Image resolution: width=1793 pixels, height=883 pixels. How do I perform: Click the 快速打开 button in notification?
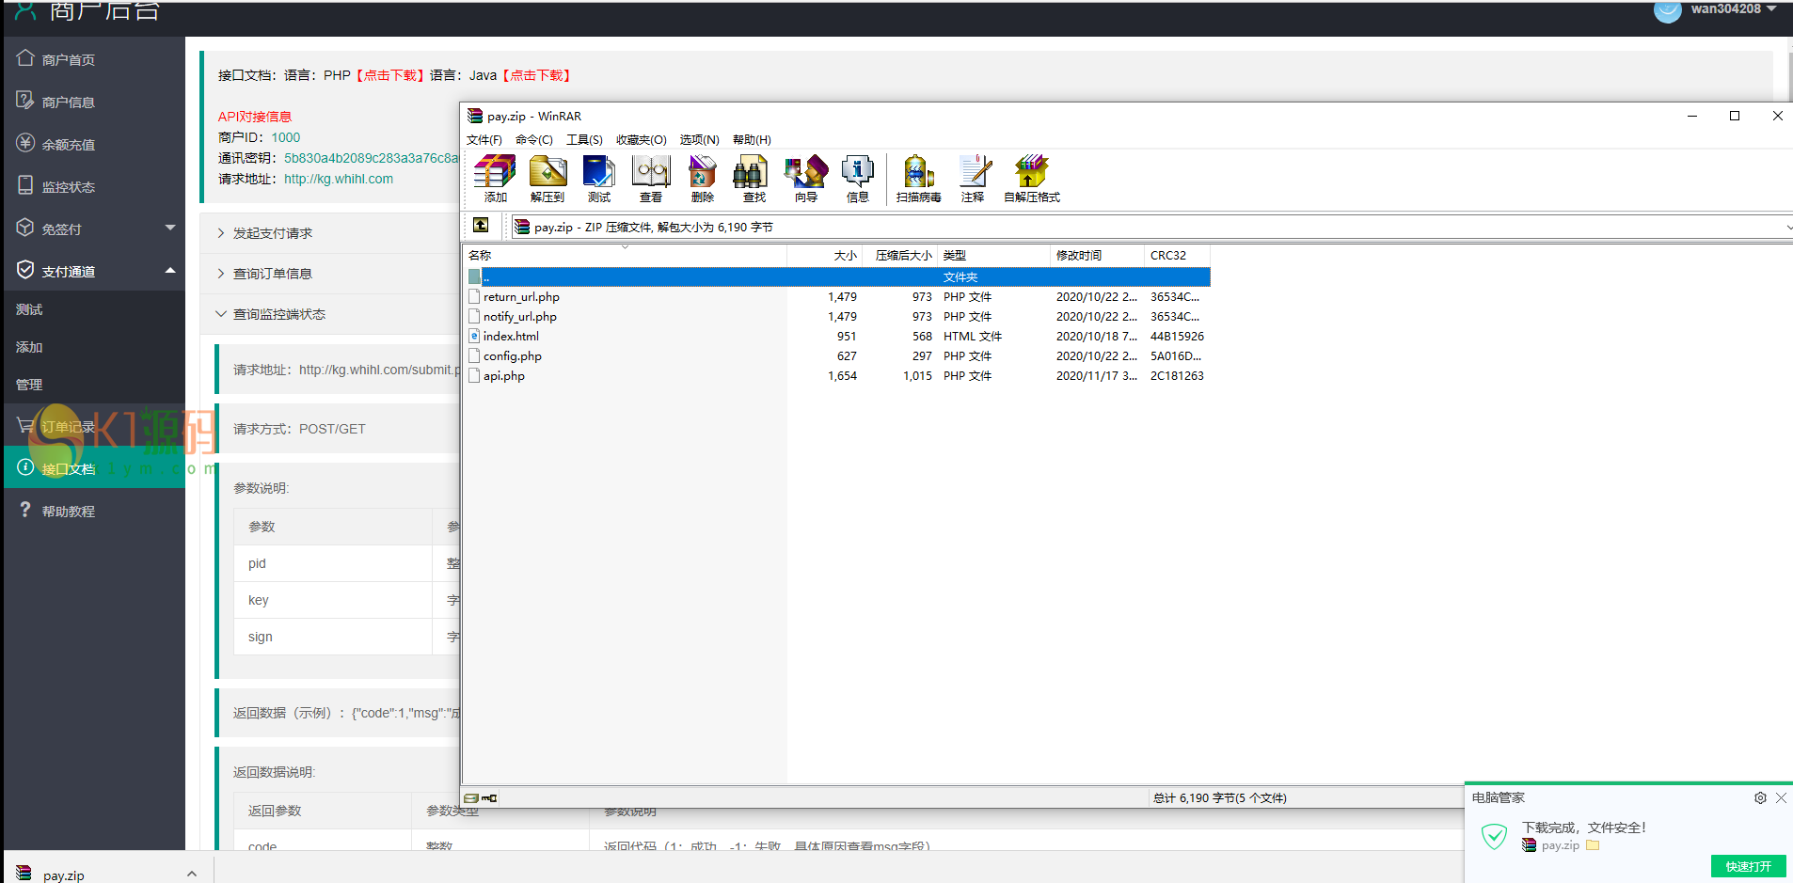1748,866
